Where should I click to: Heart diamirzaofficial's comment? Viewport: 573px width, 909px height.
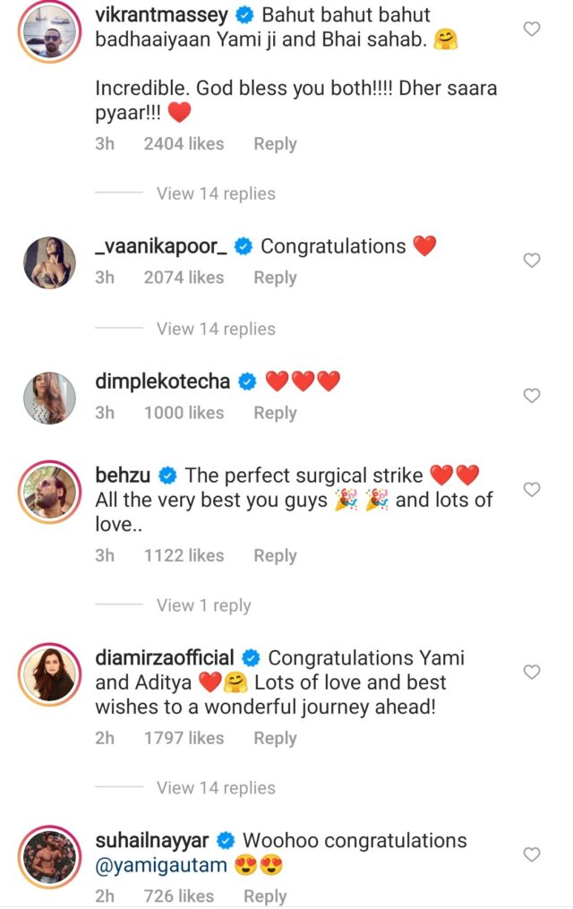531,672
